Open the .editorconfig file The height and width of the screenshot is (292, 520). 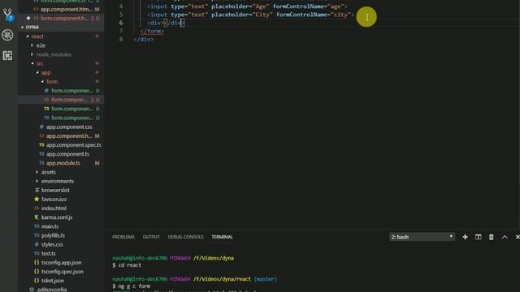tap(52, 289)
